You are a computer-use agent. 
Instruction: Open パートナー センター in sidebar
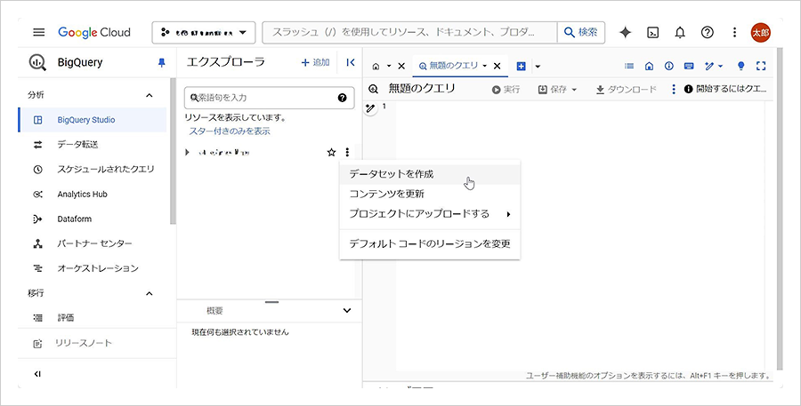pyautogui.click(x=93, y=243)
